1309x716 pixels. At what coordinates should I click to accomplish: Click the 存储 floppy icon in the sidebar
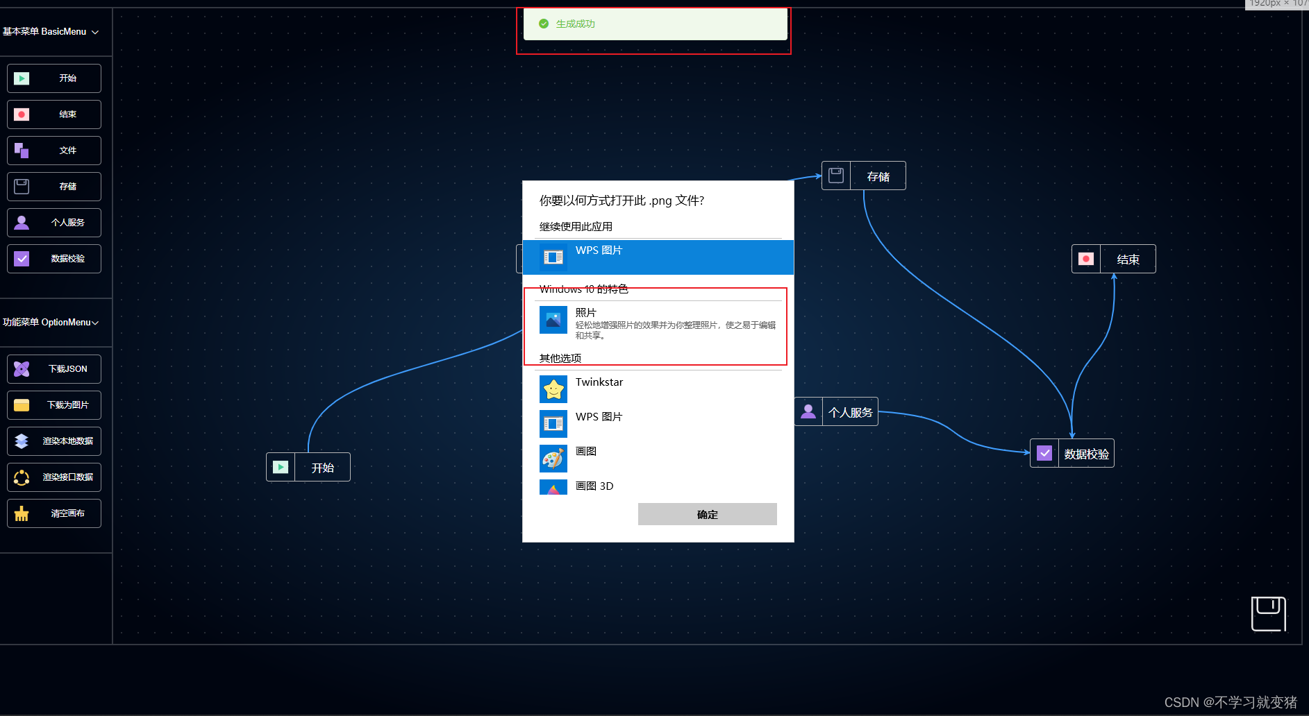(22, 187)
